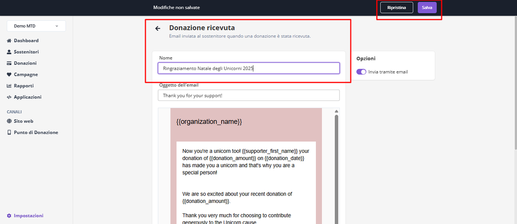Click the Impostazioni gear icon
The height and width of the screenshot is (224, 517).
click(9, 216)
